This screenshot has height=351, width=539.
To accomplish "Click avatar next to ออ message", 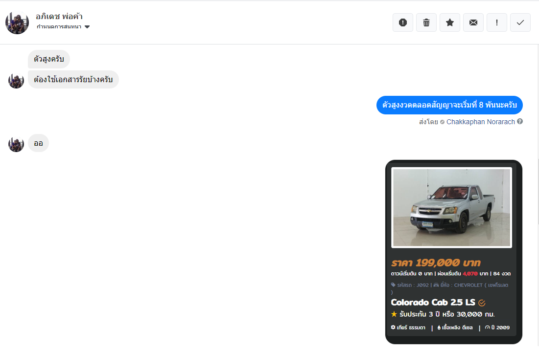I will pos(16,144).
